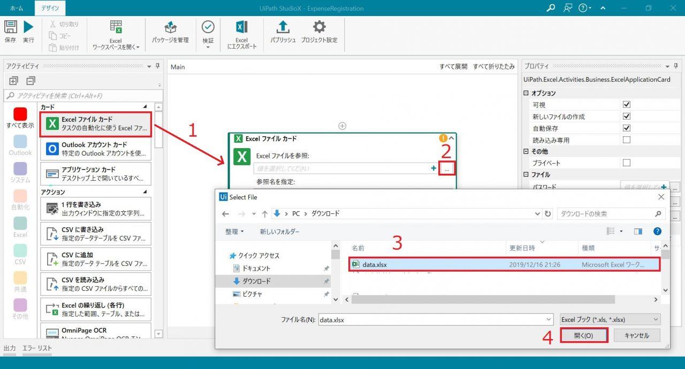685x369 pixels.
Task: Click the Excel にエクスポート icon
Action: click(242, 35)
